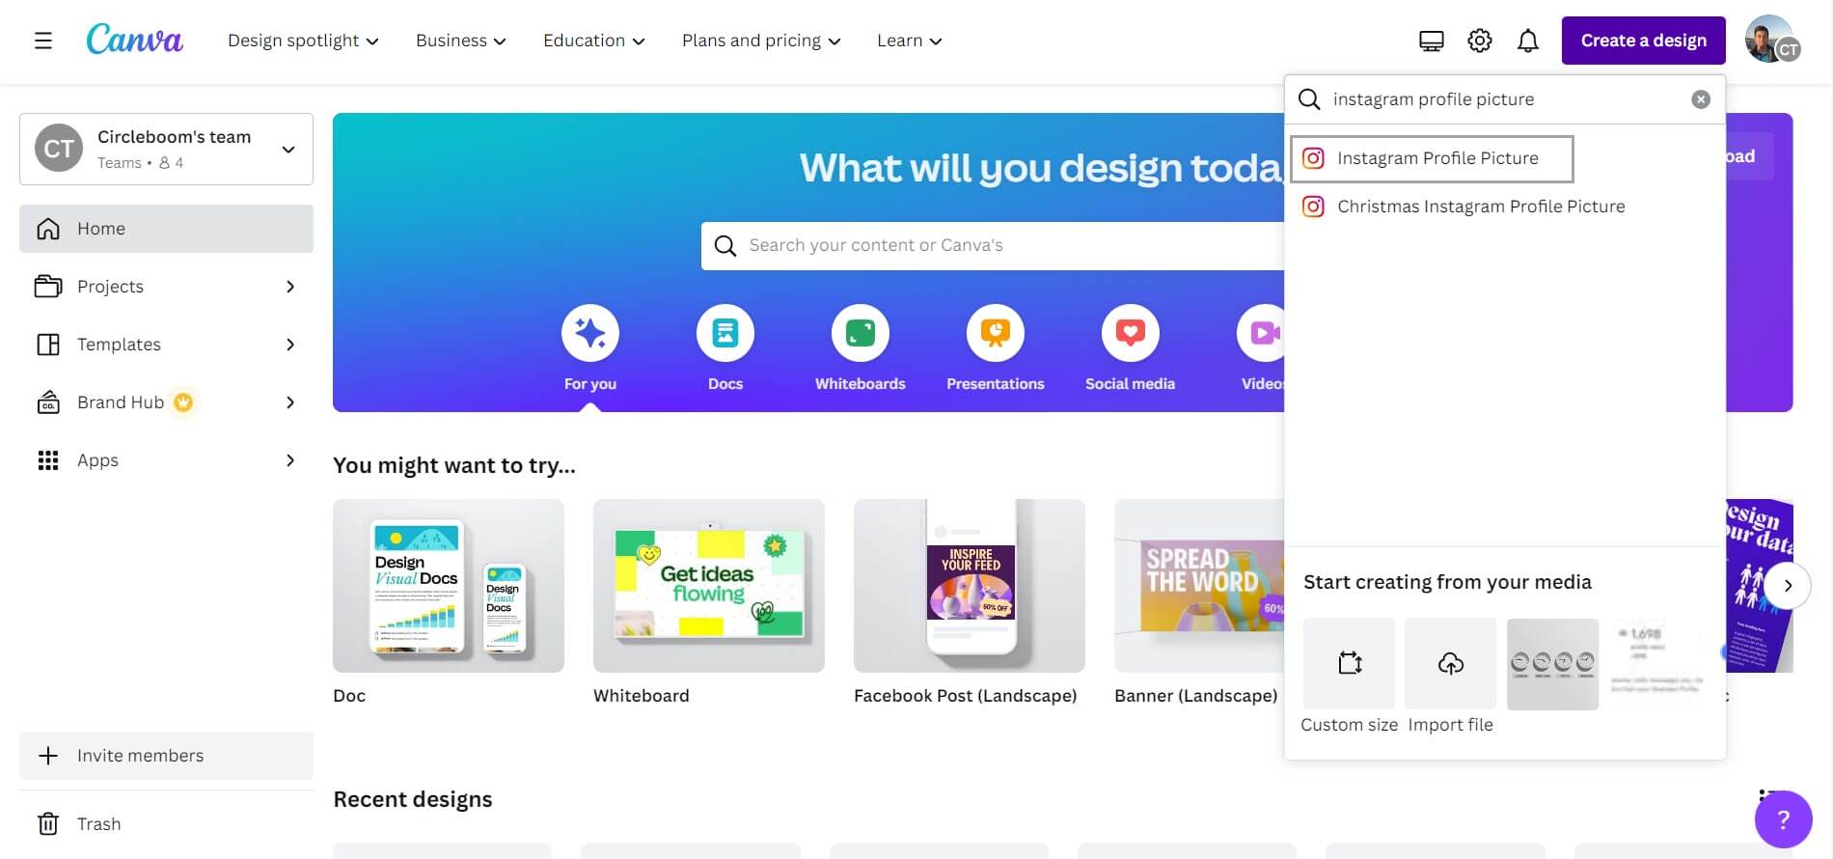Screen dimensions: 1833x859
Task: Open the profile avatar menu
Action: [x=1771, y=40]
